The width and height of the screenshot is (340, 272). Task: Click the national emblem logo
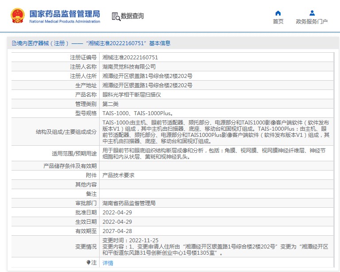tap(18, 16)
